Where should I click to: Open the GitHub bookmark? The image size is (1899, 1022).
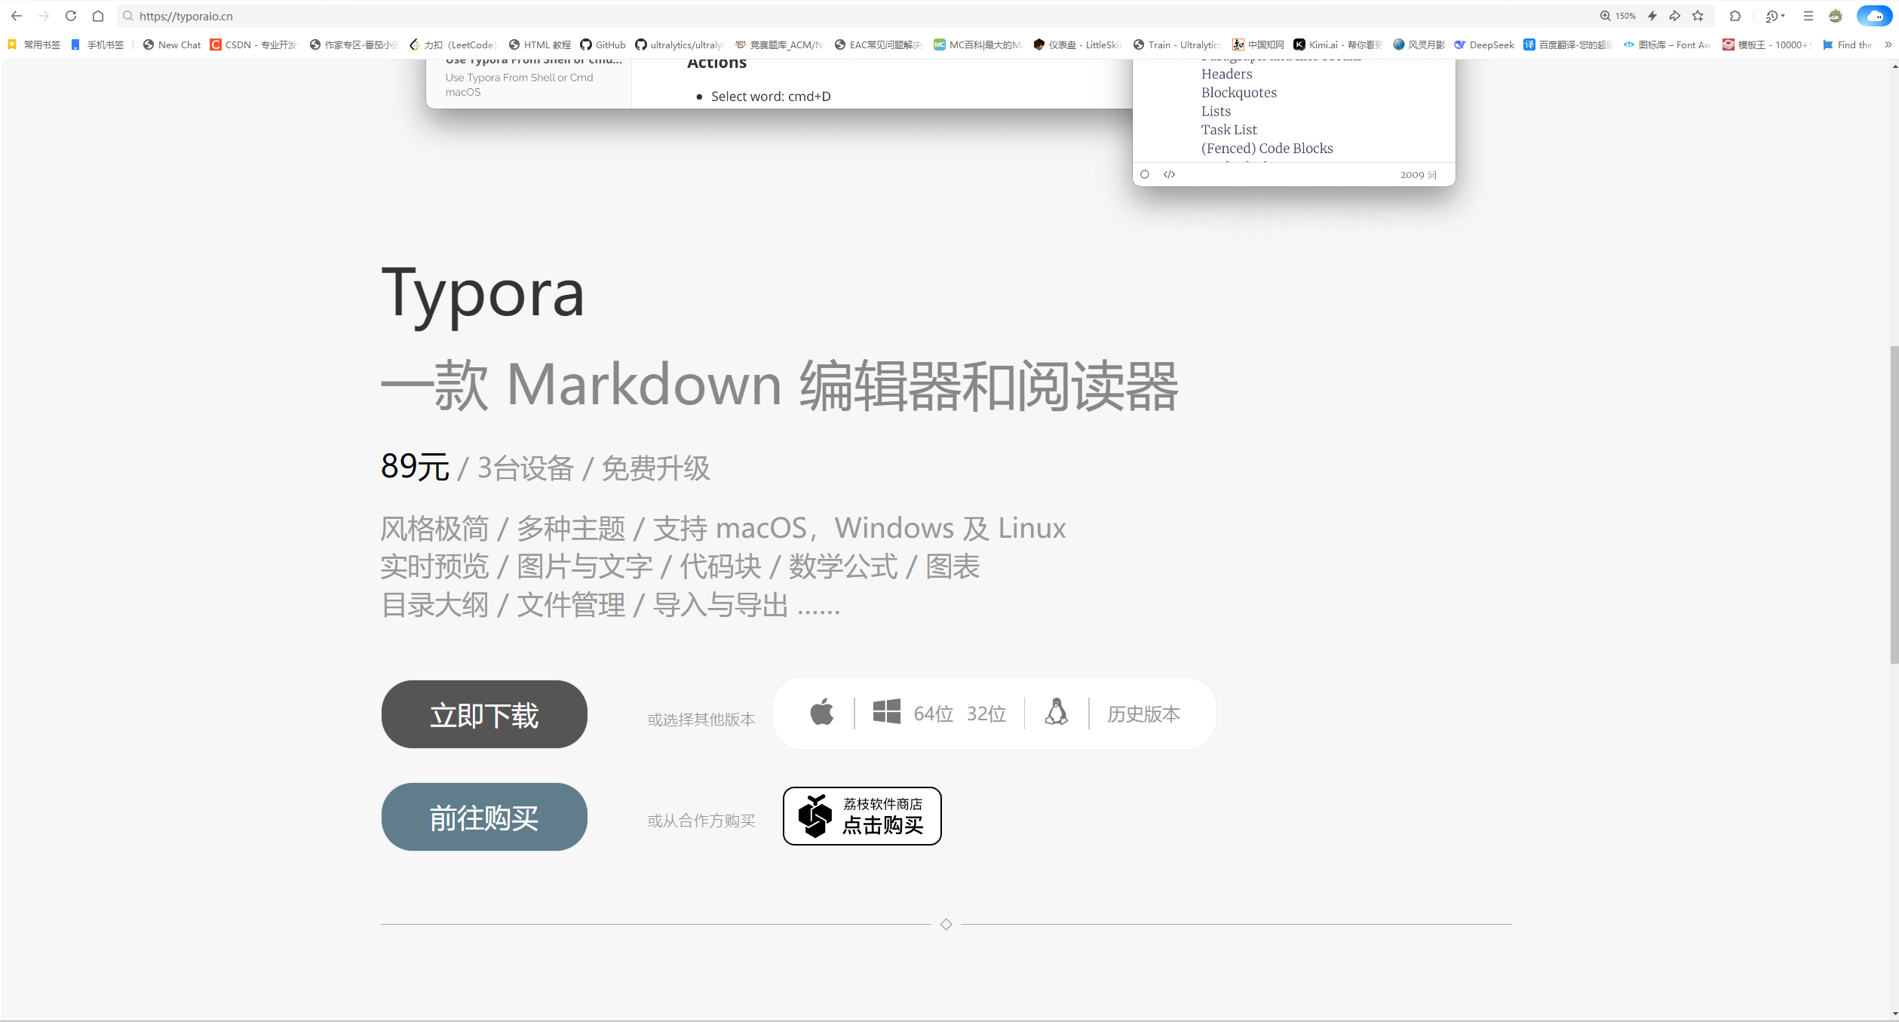pos(603,45)
